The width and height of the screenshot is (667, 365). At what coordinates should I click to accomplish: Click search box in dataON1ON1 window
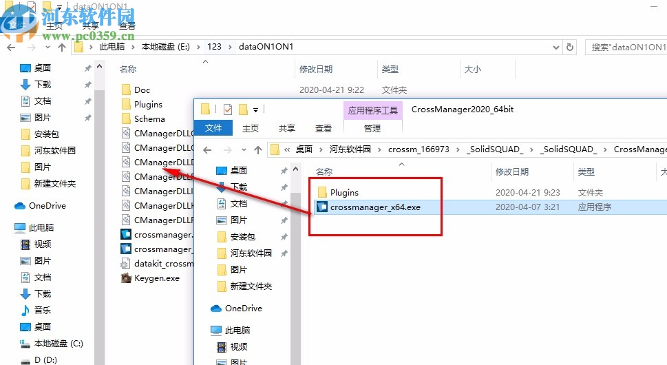coord(626,48)
